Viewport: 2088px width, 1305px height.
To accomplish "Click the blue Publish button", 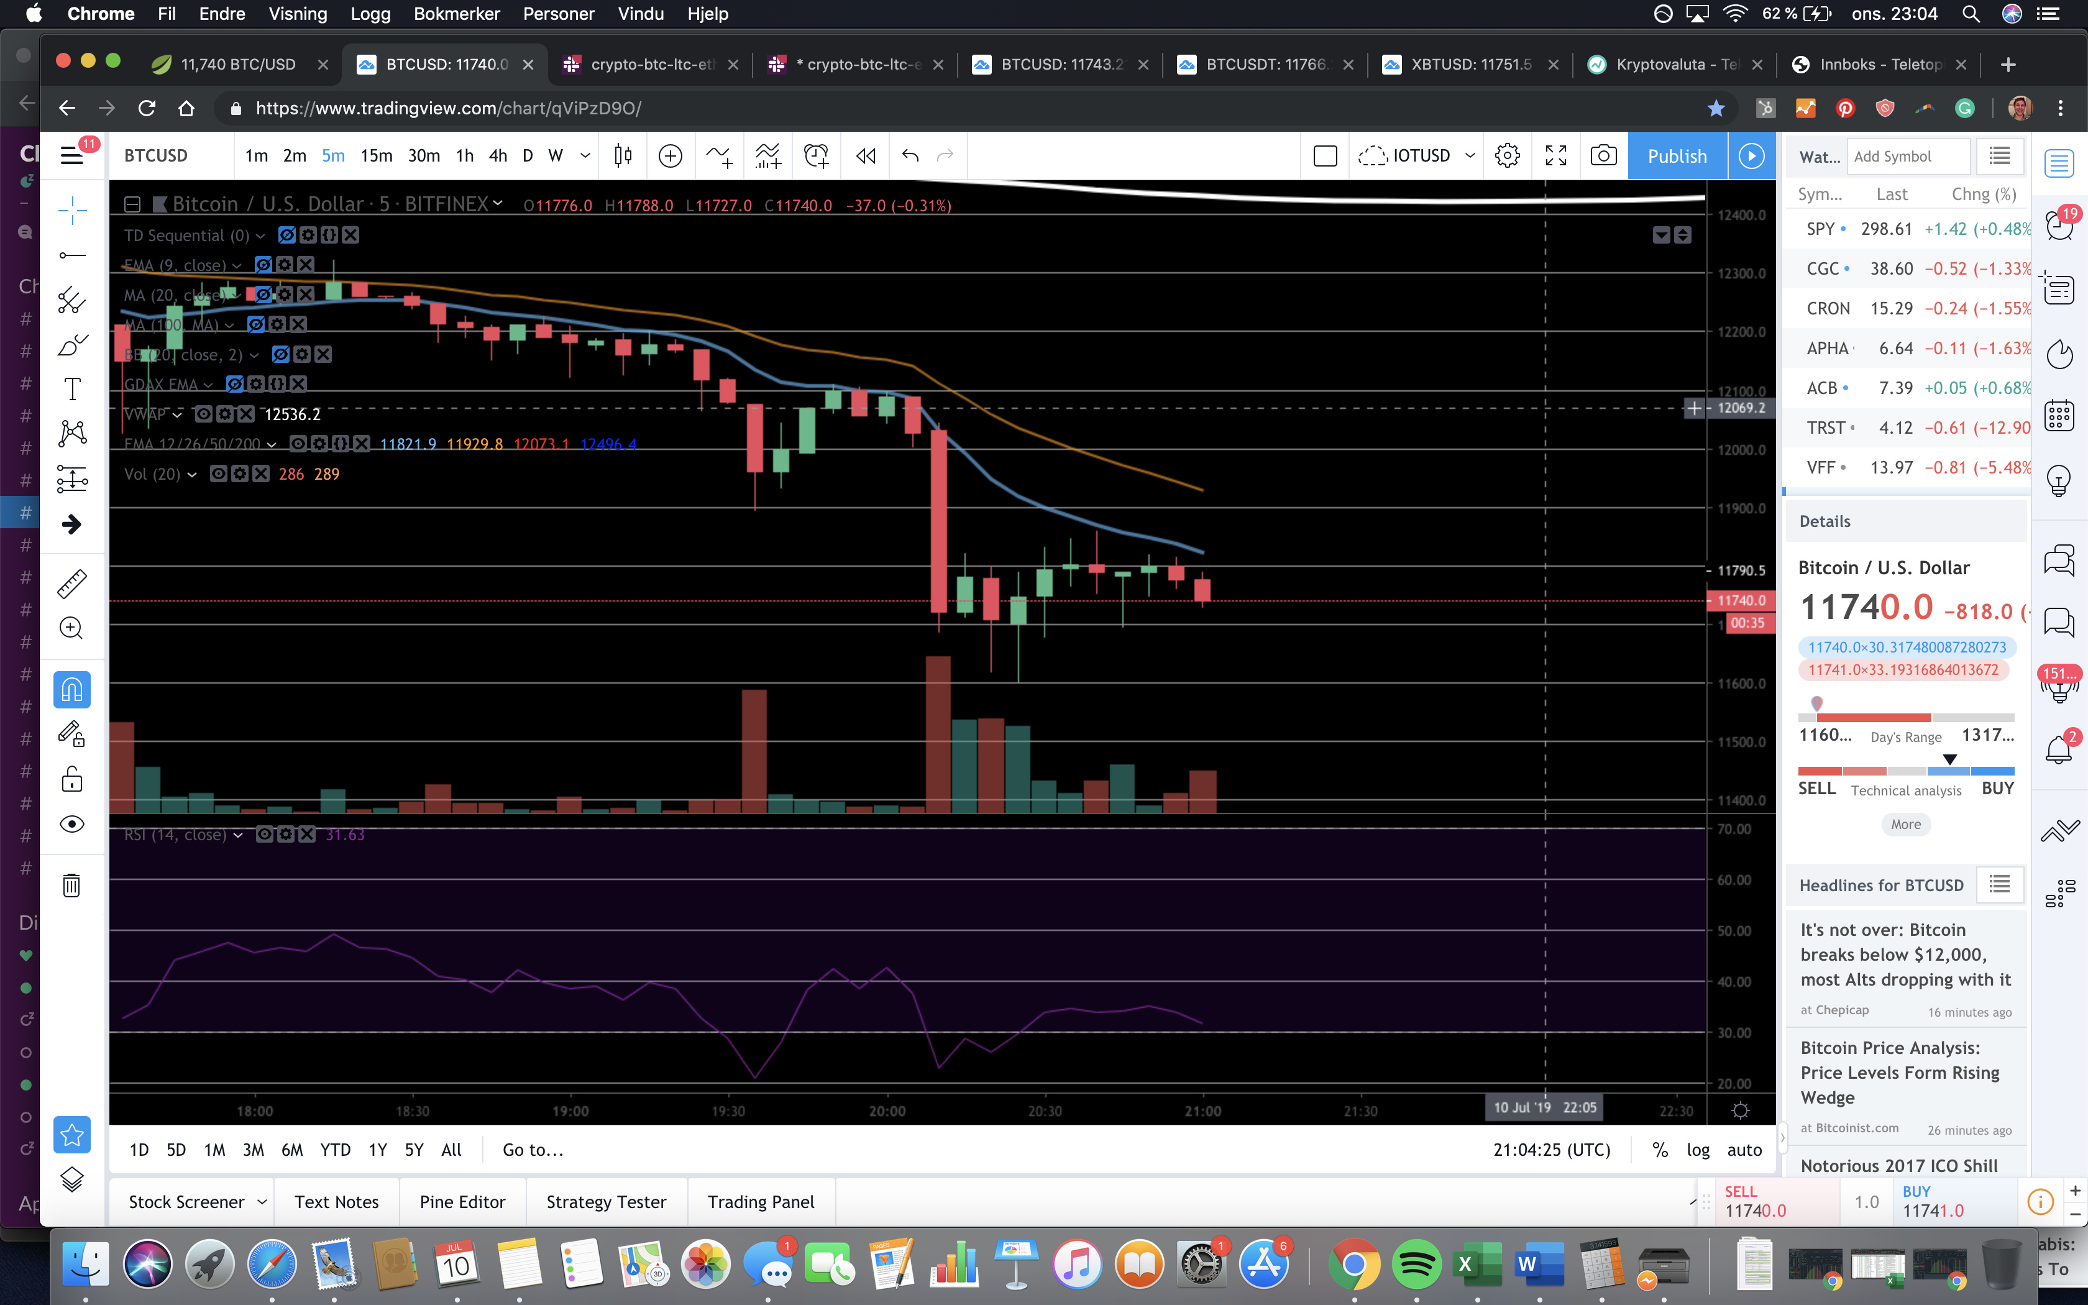I will pyautogui.click(x=1677, y=156).
